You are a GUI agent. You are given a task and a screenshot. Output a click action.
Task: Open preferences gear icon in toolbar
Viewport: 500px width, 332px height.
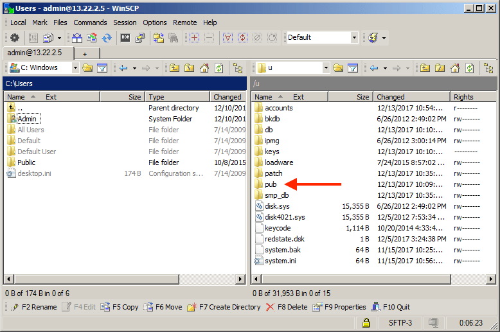pyautogui.click(x=14, y=38)
